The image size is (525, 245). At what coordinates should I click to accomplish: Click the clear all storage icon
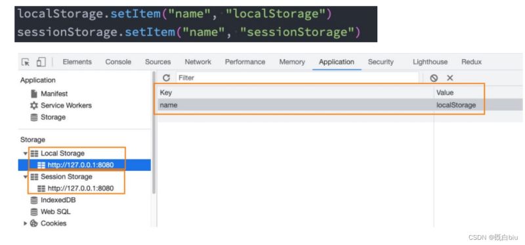point(434,78)
